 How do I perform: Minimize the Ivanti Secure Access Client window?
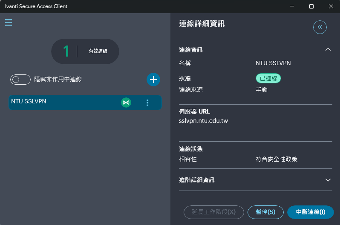point(292,6)
